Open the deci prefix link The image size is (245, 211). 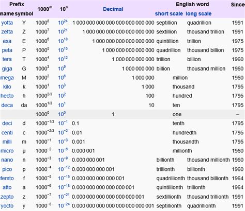pyautogui.click(x=7, y=124)
